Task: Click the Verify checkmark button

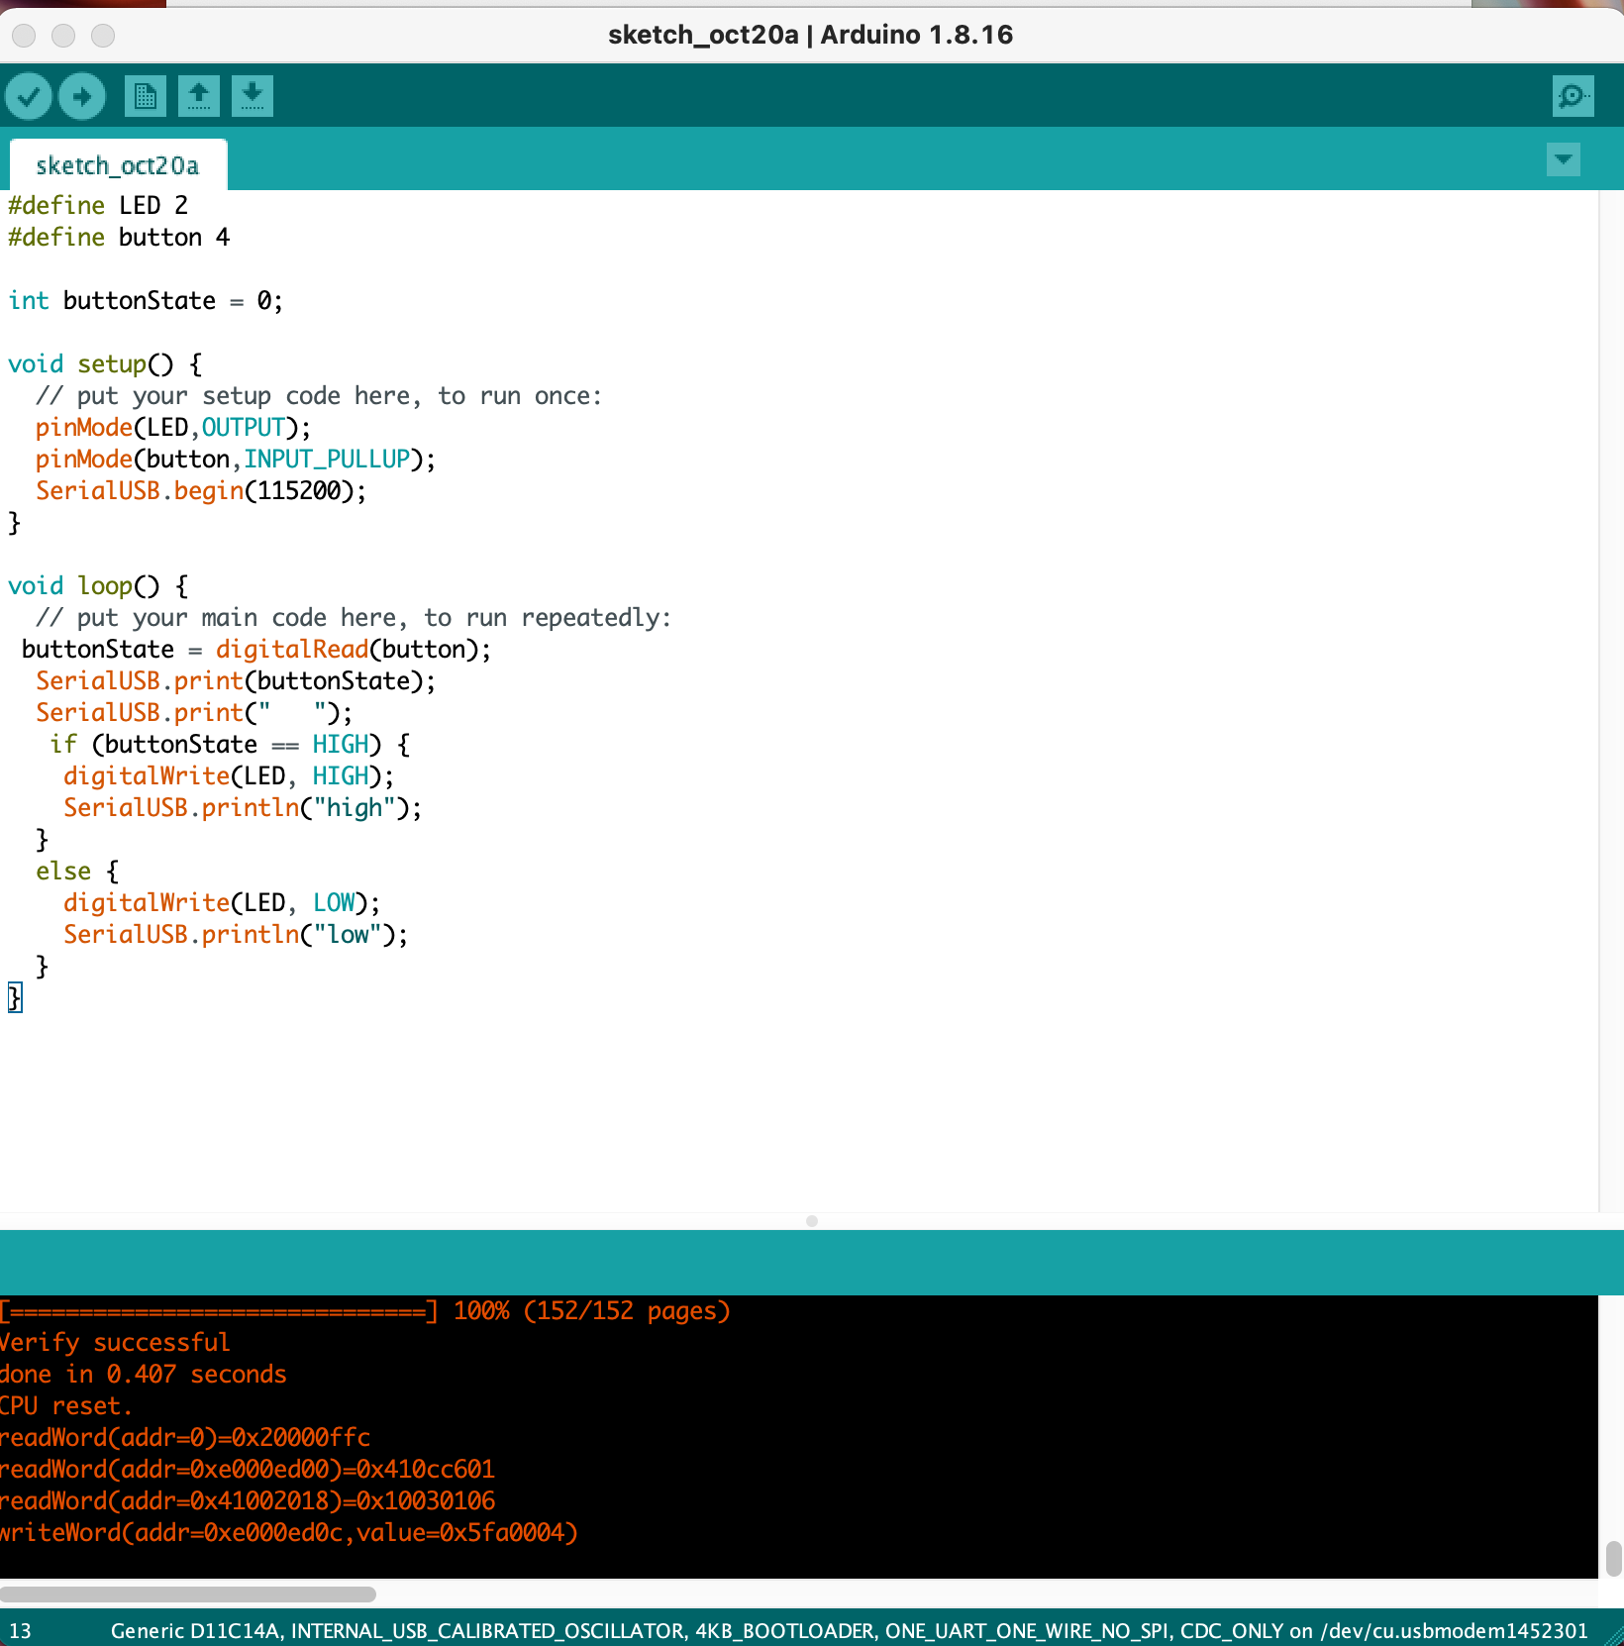Action: click(x=29, y=96)
